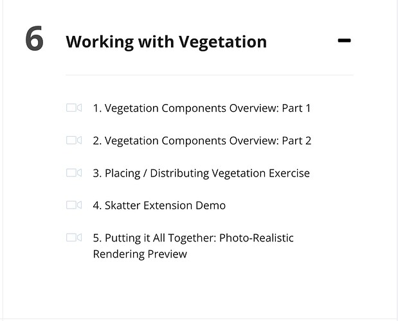
Task: Click the word 'Photo-Realistic' in lesson five
Action: tap(257, 238)
